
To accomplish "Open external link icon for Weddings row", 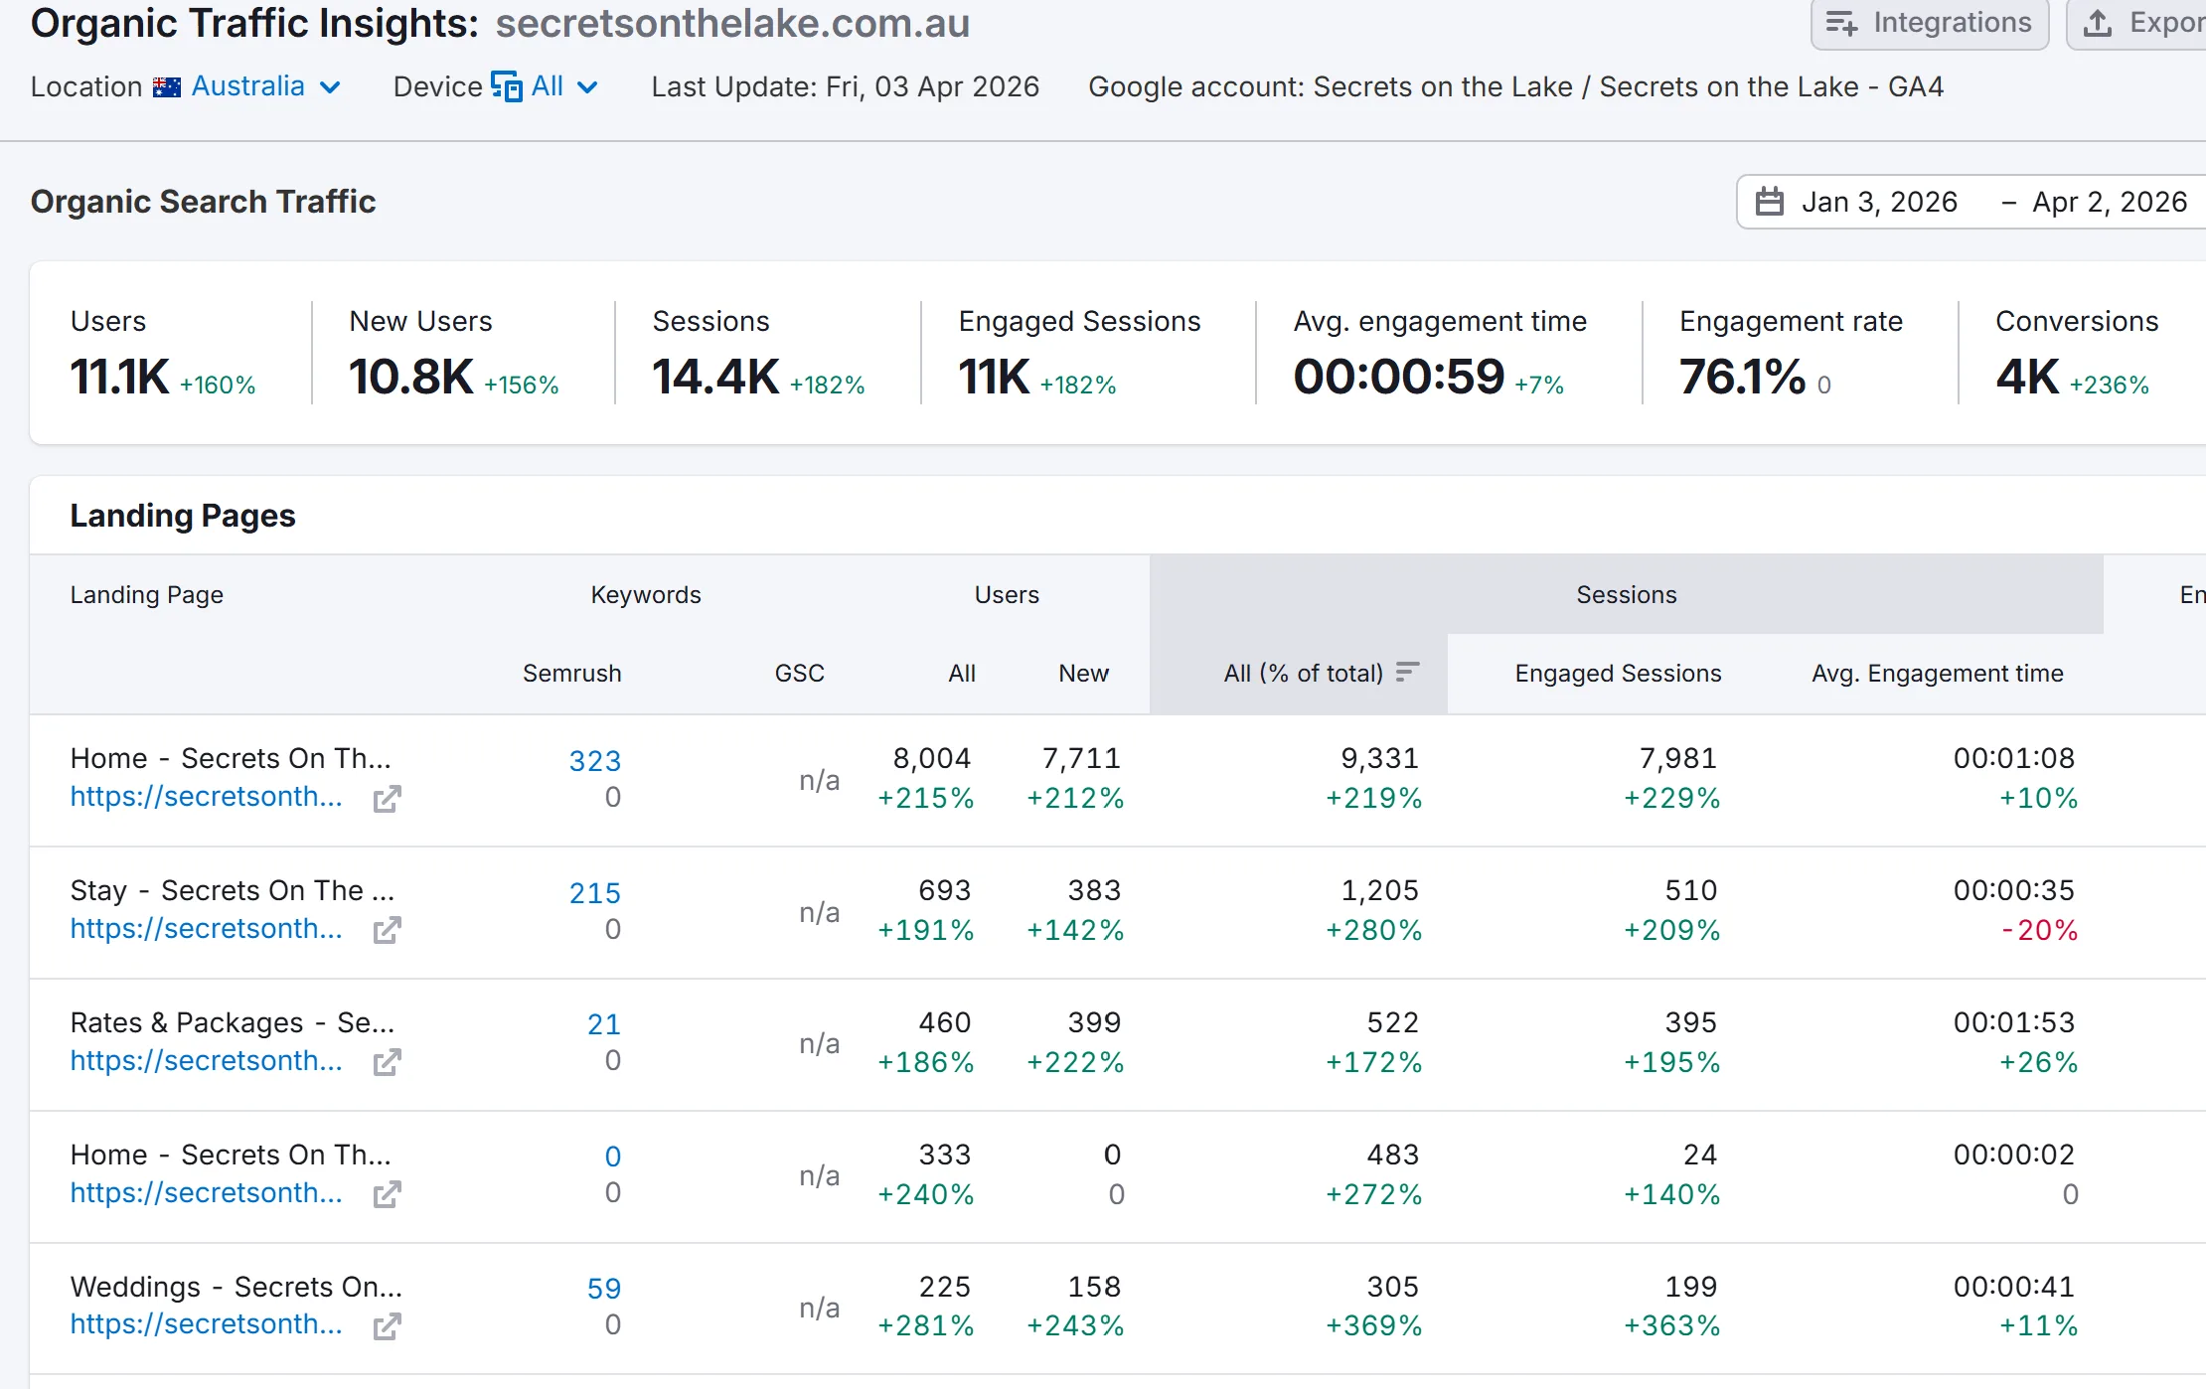I will click(x=387, y=1326).
